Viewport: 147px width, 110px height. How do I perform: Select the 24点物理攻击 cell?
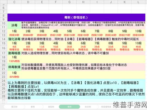click(x=83, y=48)
